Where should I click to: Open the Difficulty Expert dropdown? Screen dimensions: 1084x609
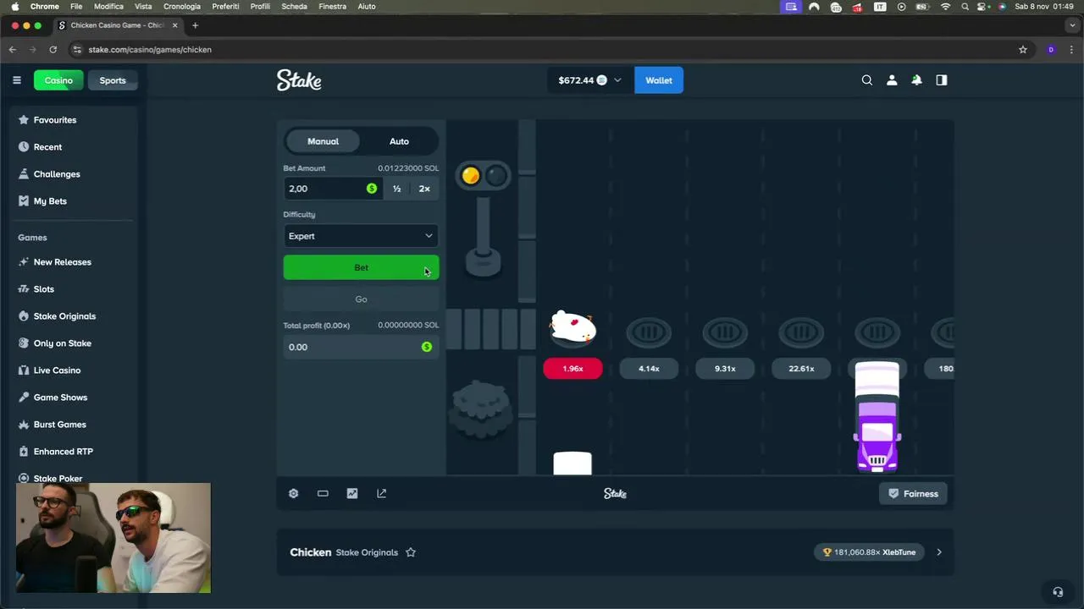pos(361,236)
